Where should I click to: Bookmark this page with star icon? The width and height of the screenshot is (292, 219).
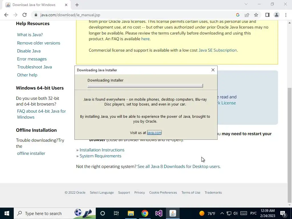tap(256, 15)
